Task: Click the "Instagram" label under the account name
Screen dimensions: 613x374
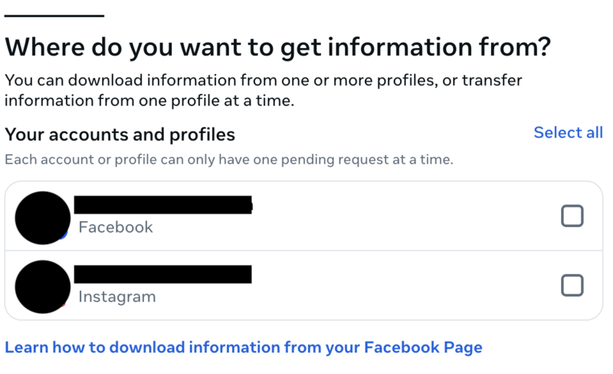Action: pos(117,296)
